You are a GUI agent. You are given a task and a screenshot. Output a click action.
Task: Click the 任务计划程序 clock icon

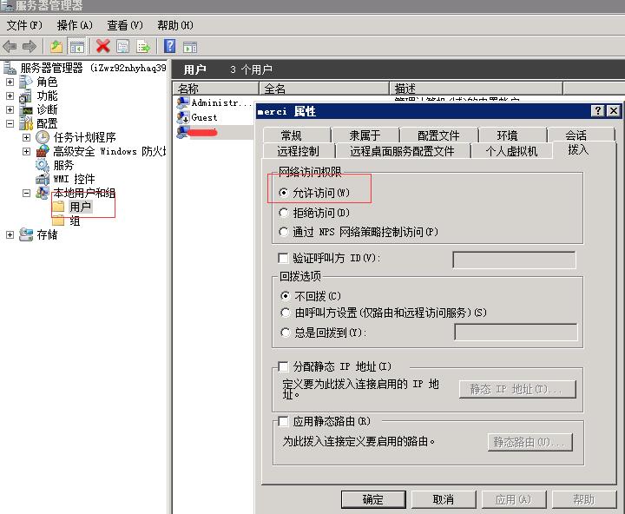(x=43, y=137)
